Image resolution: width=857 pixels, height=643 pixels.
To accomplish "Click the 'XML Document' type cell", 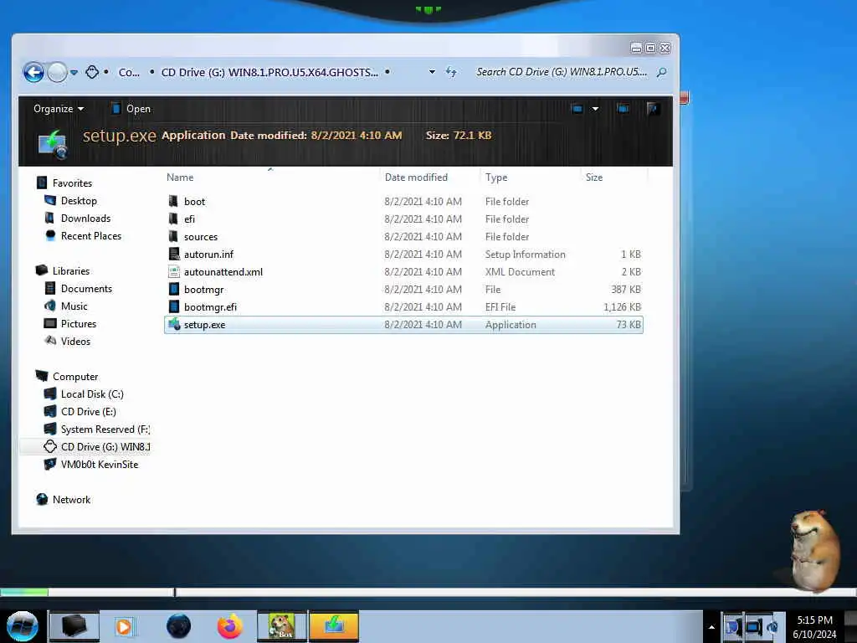I will (520, 272).
